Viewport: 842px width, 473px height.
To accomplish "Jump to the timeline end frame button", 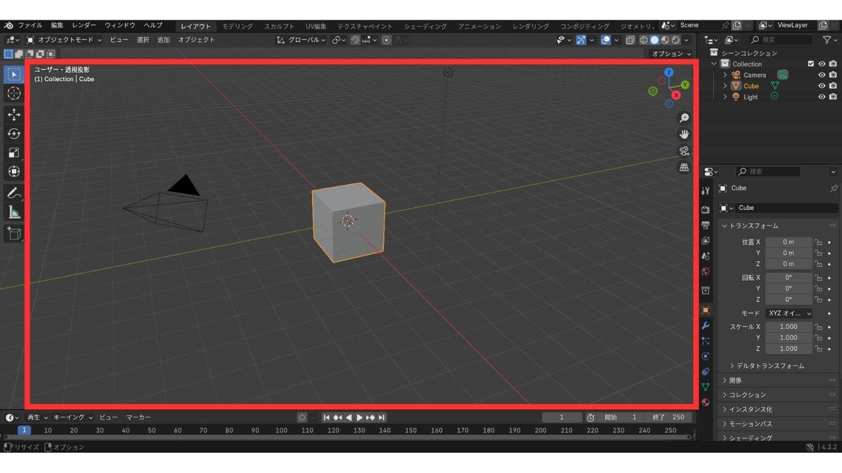I will click(382, 418).
